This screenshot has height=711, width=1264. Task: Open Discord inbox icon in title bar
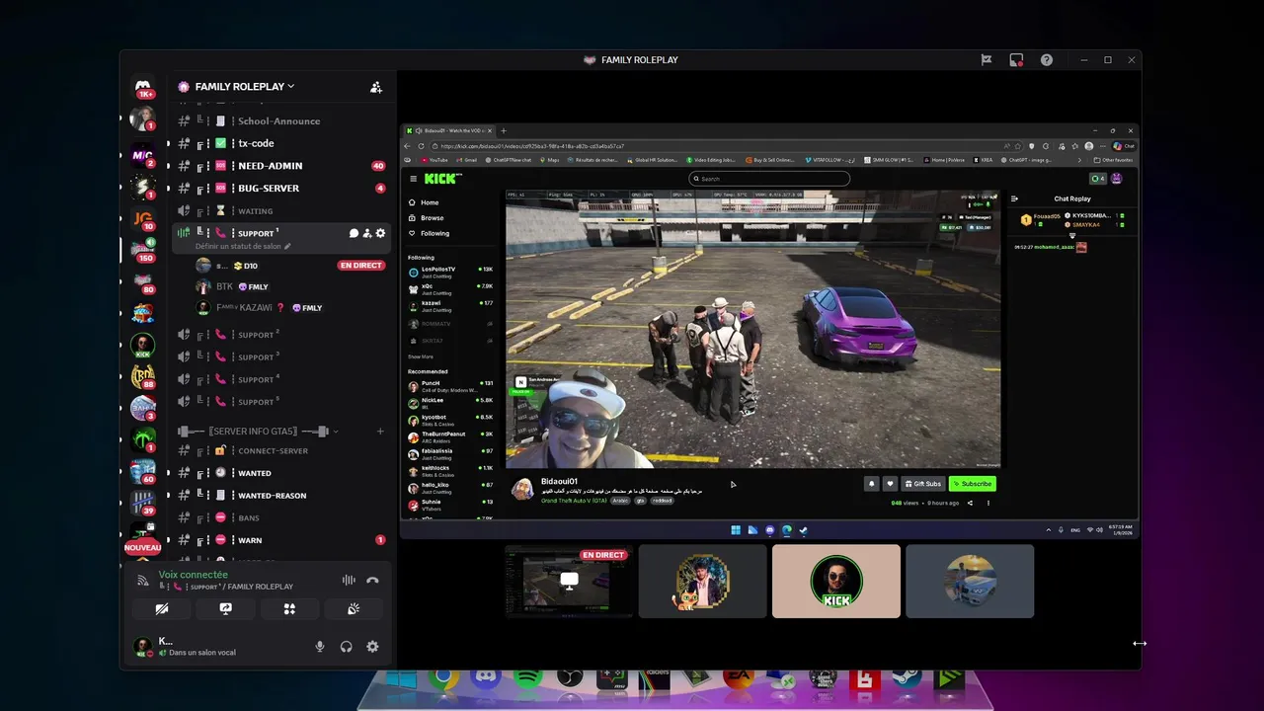pos(1016,60)
